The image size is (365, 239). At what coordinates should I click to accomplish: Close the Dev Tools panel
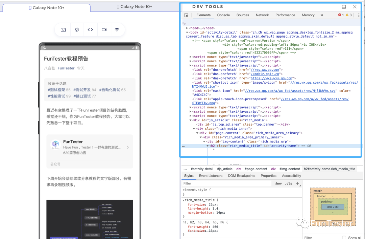point(355,7)
